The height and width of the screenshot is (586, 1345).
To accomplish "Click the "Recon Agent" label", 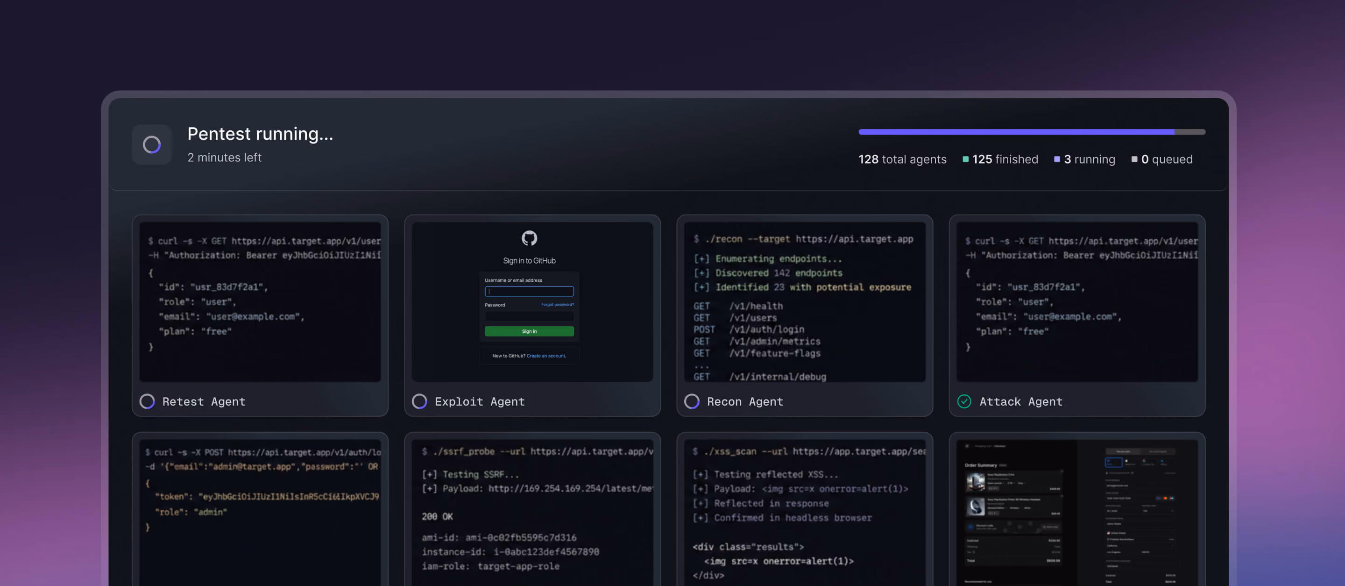I will pos(745,401).
